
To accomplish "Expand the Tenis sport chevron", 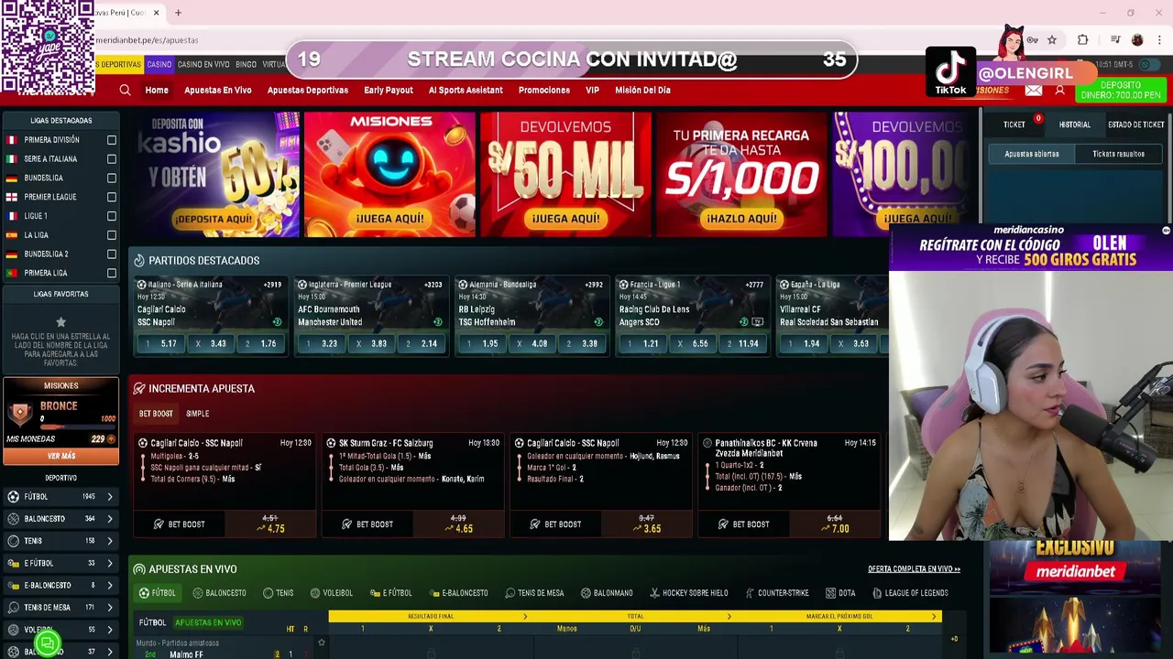I will coord(110,541).
